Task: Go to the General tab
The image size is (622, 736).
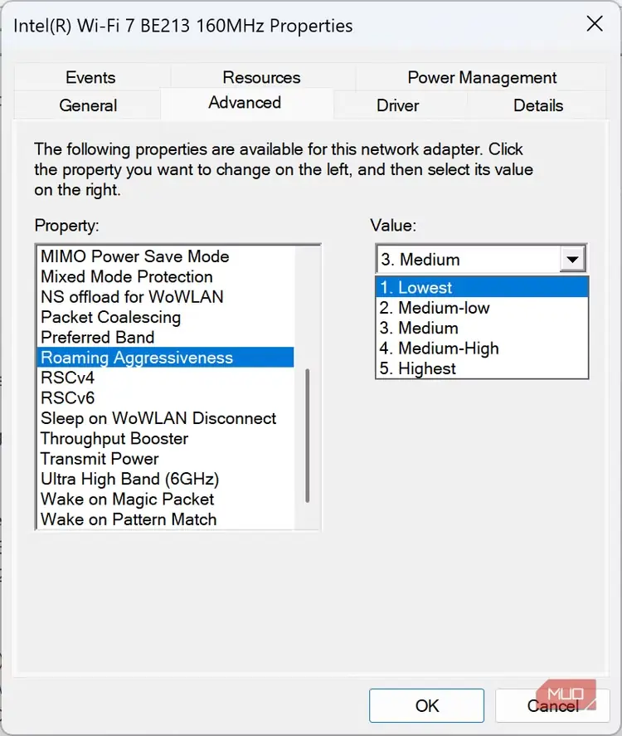Action: tap(88, 105)
